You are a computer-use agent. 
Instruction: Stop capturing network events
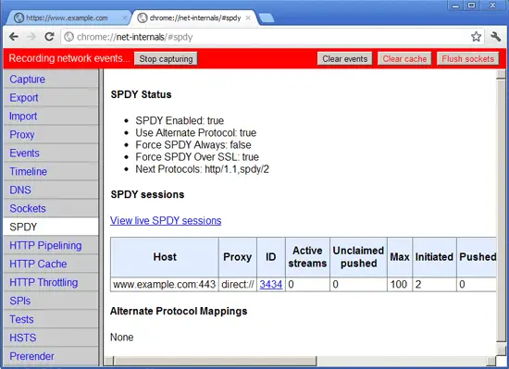click(x=166, y=58)
